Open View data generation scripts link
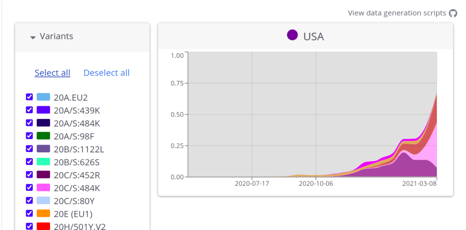This screenshot has width=466, height=230. (397, 13)
